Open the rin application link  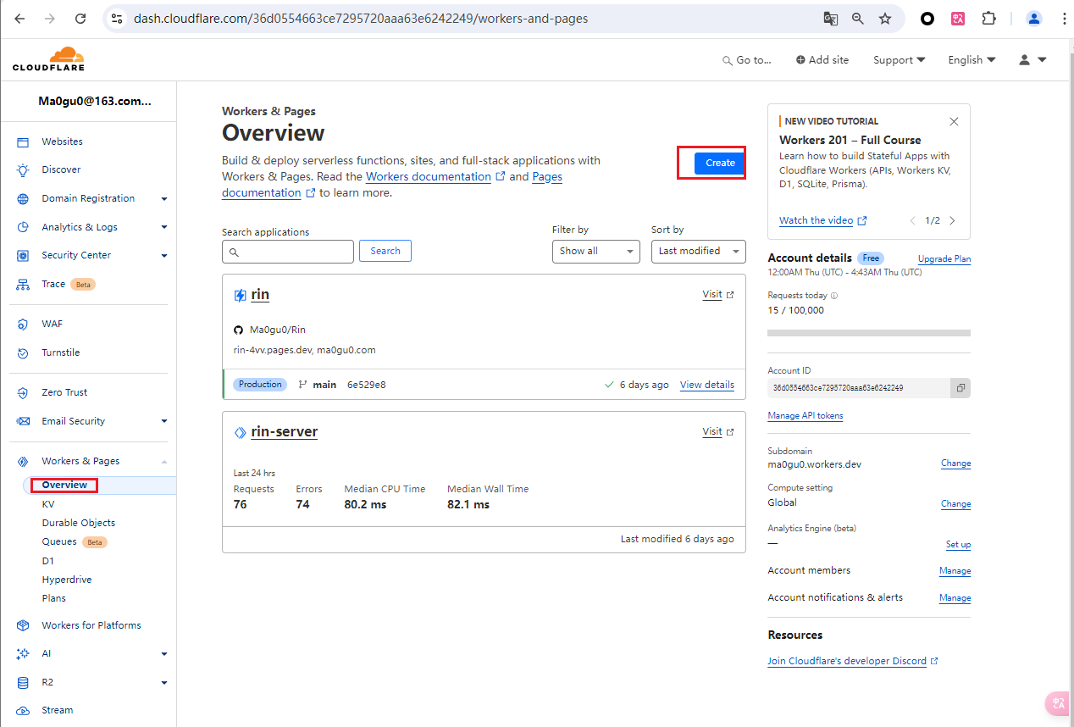260,295
